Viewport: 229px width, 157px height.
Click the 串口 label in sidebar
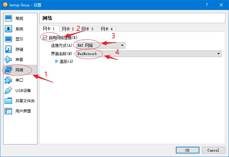pyautogui.click(x=19, y=80)
